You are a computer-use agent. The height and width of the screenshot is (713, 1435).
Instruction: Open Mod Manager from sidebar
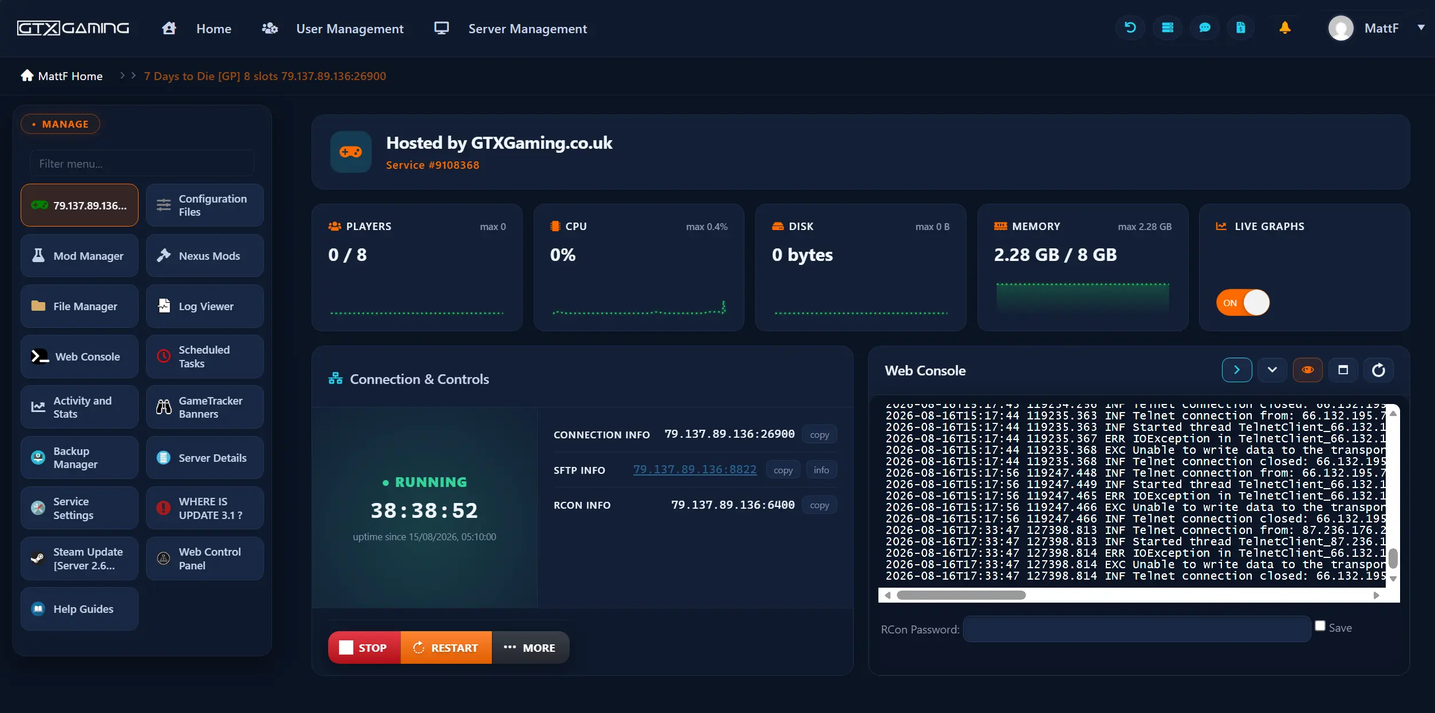click(x=80, y=256)
